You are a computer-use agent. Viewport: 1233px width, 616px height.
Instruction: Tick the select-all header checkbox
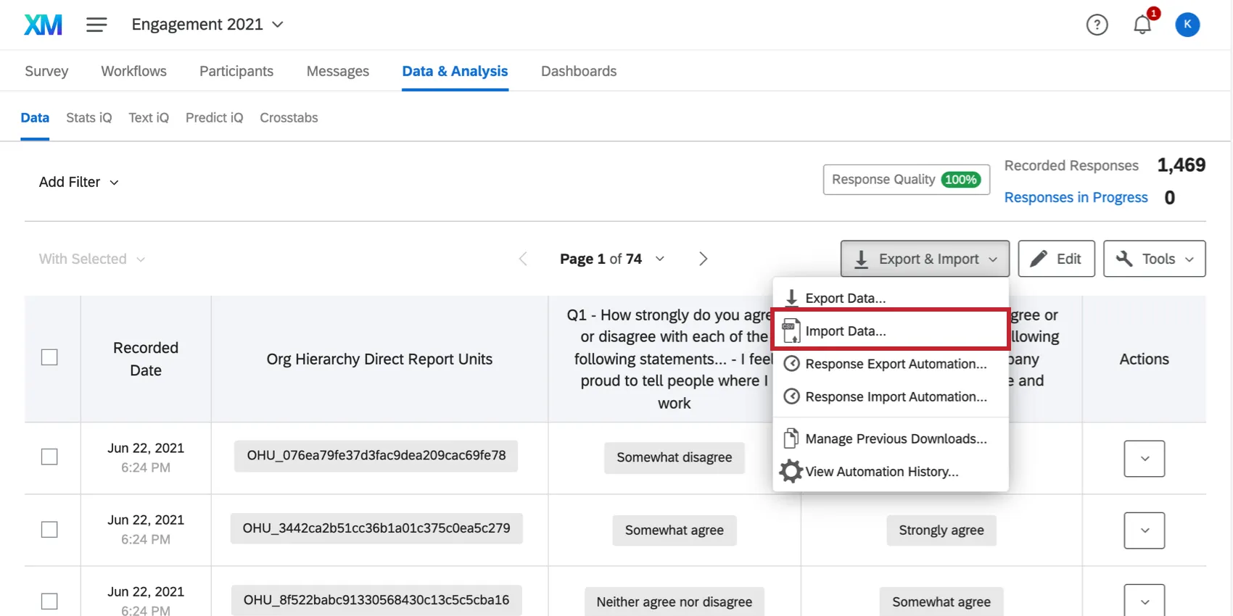[x=49, y=357]
